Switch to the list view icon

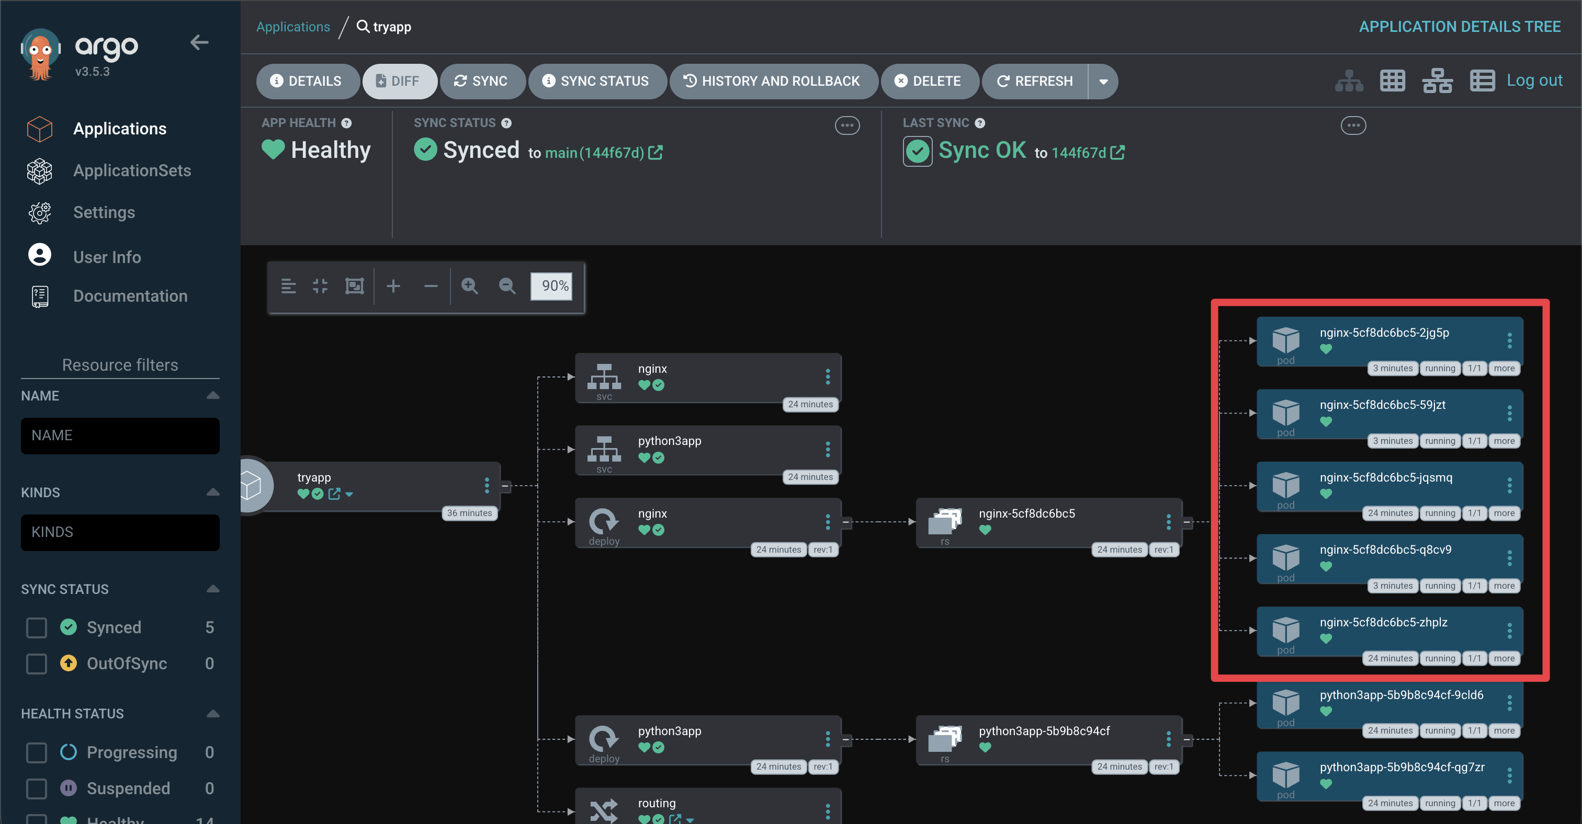click(x=1482, y=81)
